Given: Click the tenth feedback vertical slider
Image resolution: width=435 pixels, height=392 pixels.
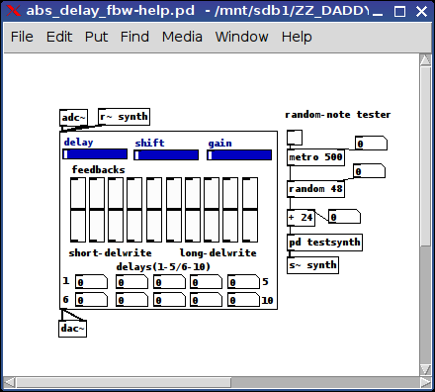Looking at the screenshot, I should pyautogui.click(x=250, y=210).
